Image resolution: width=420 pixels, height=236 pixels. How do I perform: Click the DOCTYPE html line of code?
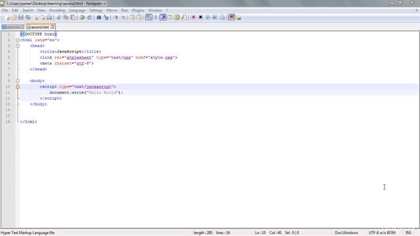(x=39, y=34)
